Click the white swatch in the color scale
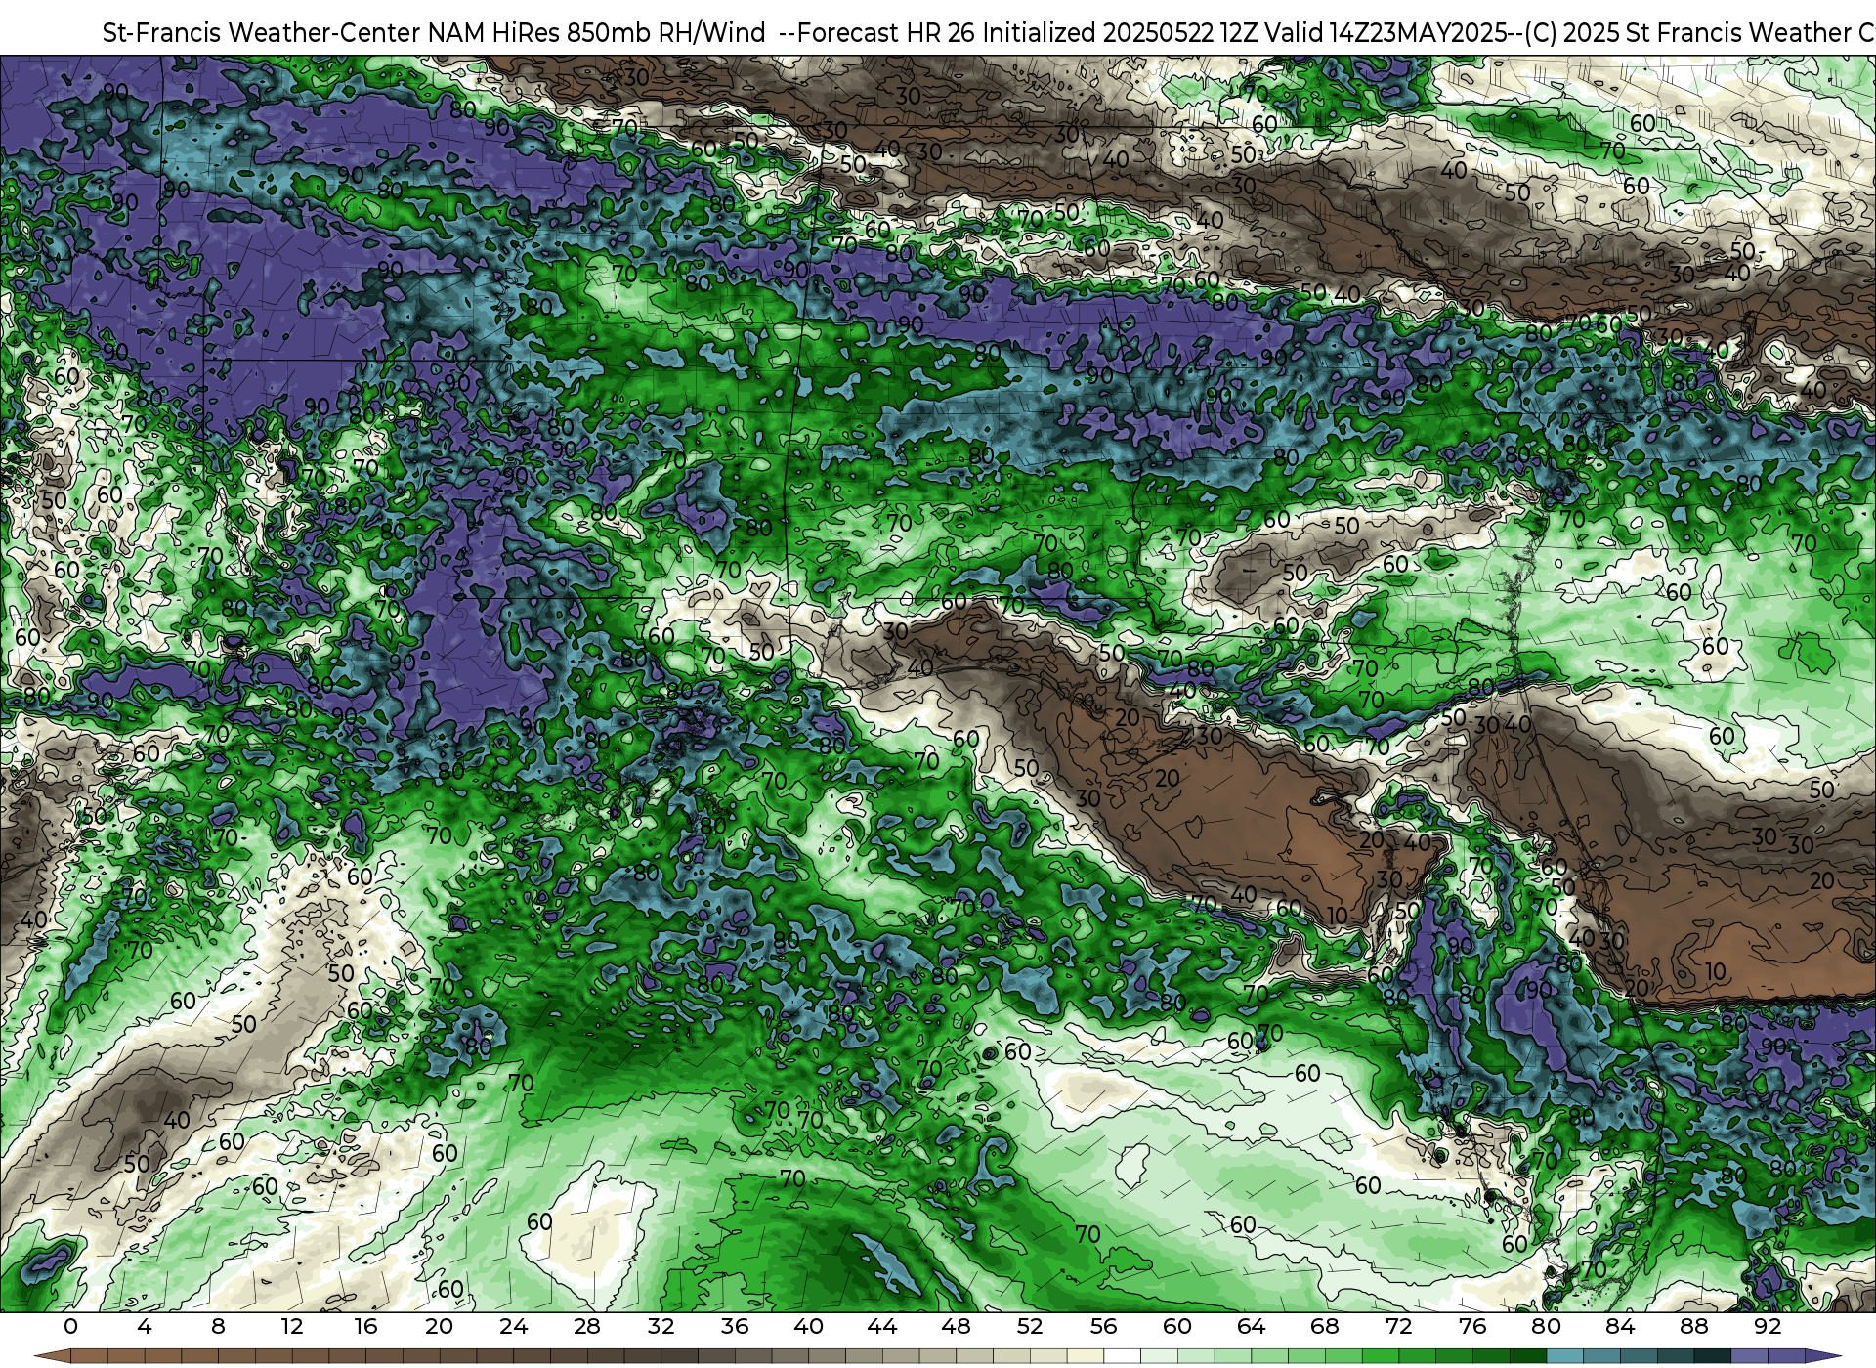 [1122, 1357]
